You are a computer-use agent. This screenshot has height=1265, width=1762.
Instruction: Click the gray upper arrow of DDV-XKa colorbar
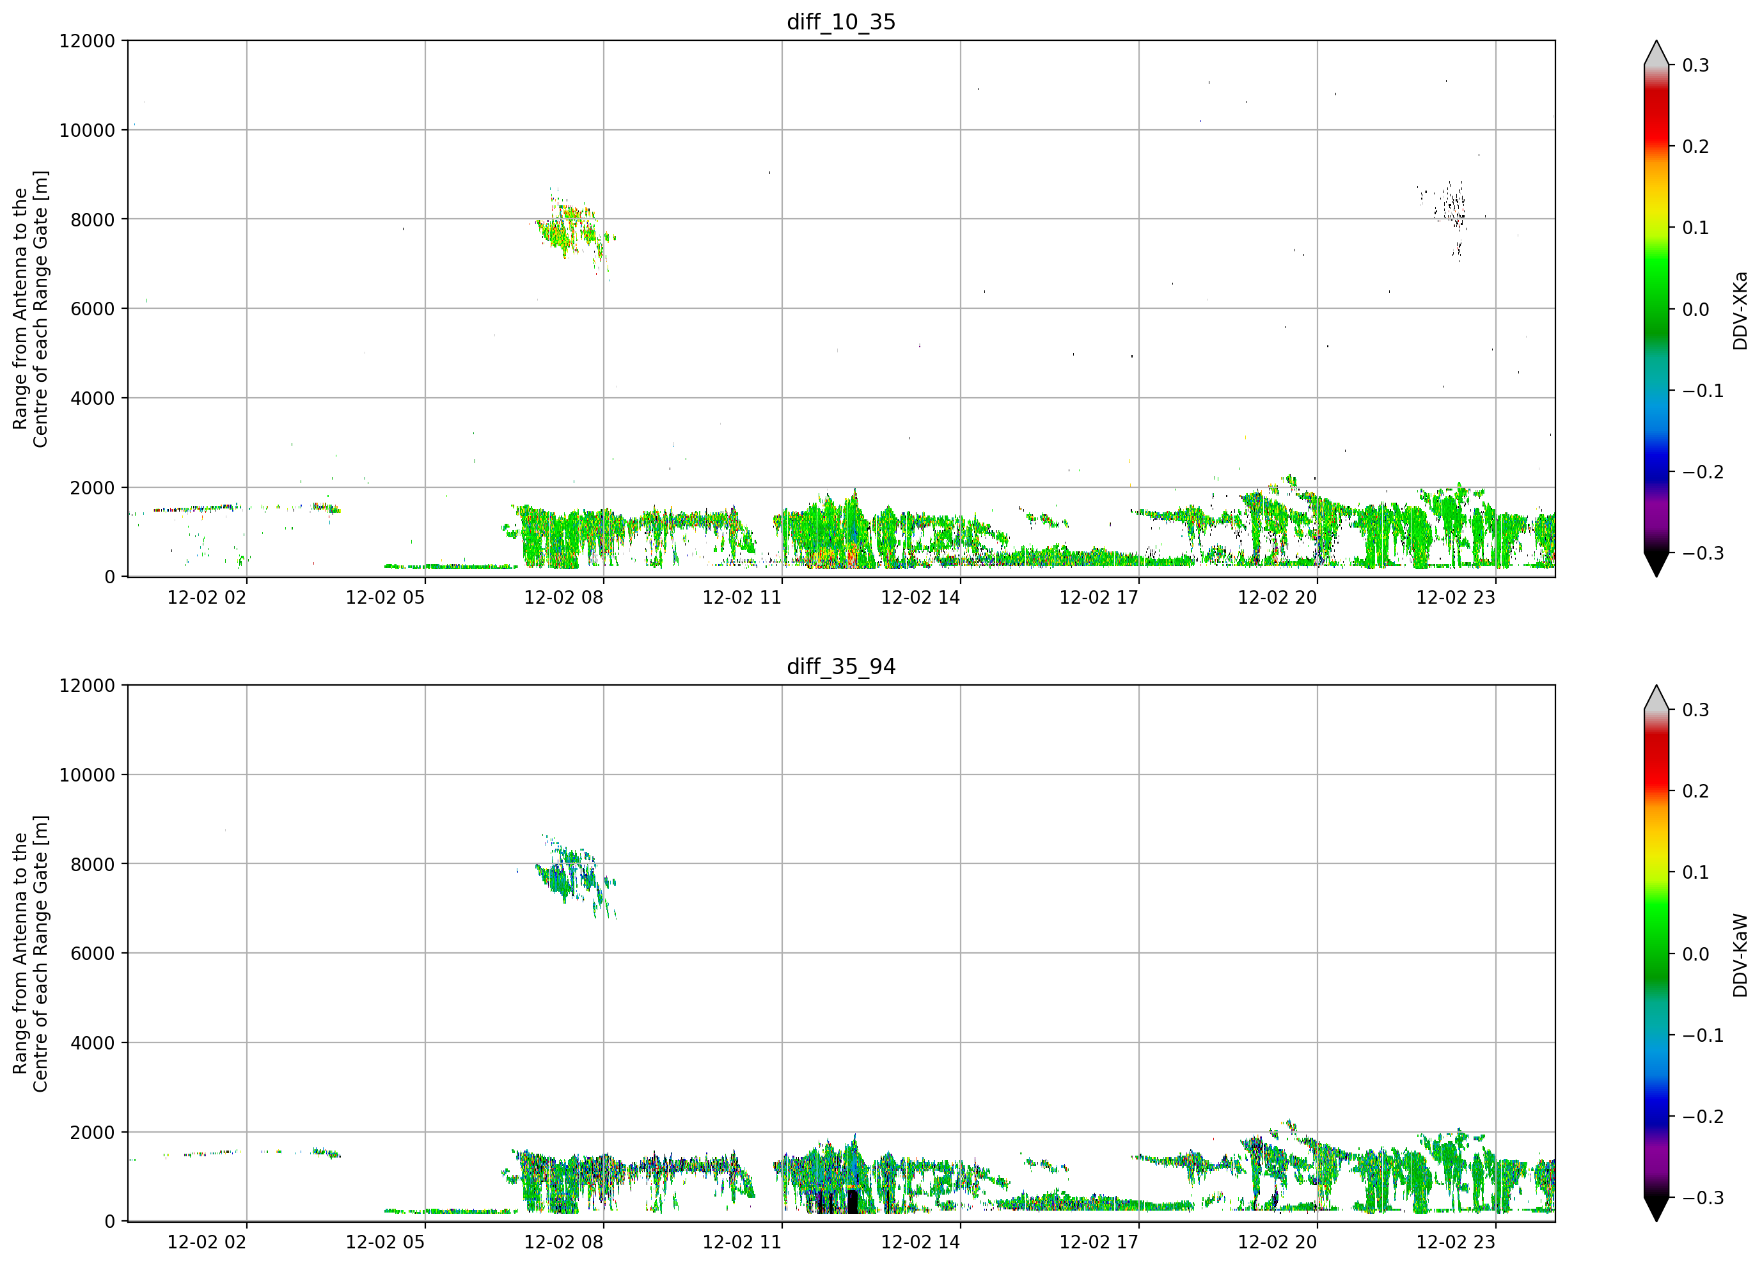coord(1656,54)
